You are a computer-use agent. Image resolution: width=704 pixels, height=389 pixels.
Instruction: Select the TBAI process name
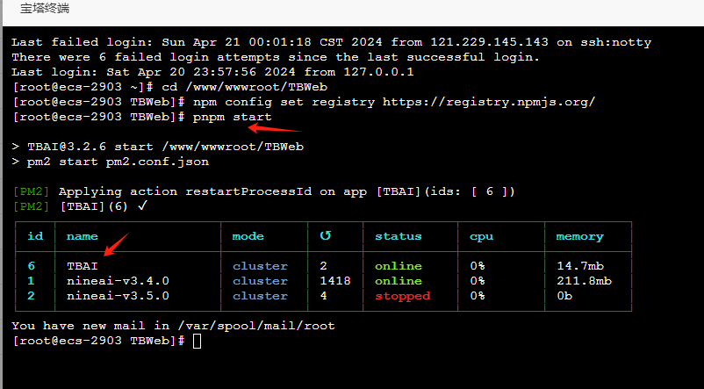[83, 266]
